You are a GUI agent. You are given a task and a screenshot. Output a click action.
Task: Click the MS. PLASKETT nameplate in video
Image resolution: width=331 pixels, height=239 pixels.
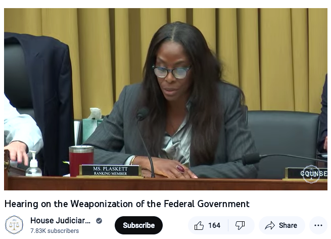coord(110,171)
